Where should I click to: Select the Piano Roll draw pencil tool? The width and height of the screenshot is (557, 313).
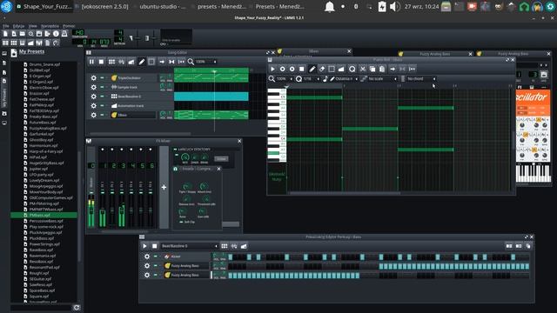point(312,70)
